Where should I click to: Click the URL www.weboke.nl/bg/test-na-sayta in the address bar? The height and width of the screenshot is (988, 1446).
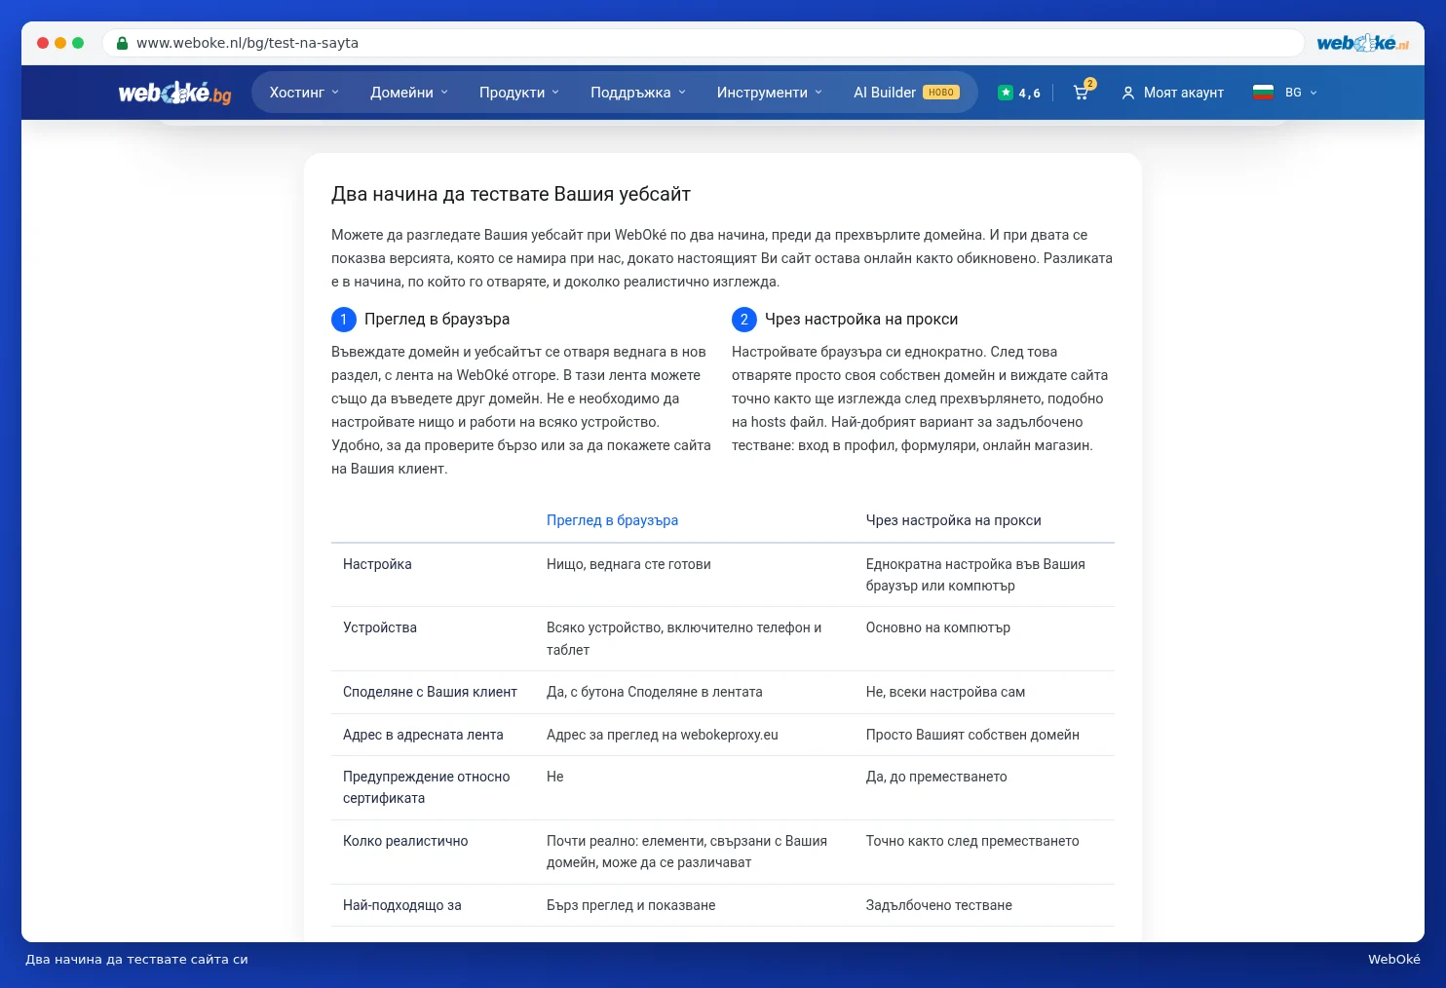coord(247,43)
